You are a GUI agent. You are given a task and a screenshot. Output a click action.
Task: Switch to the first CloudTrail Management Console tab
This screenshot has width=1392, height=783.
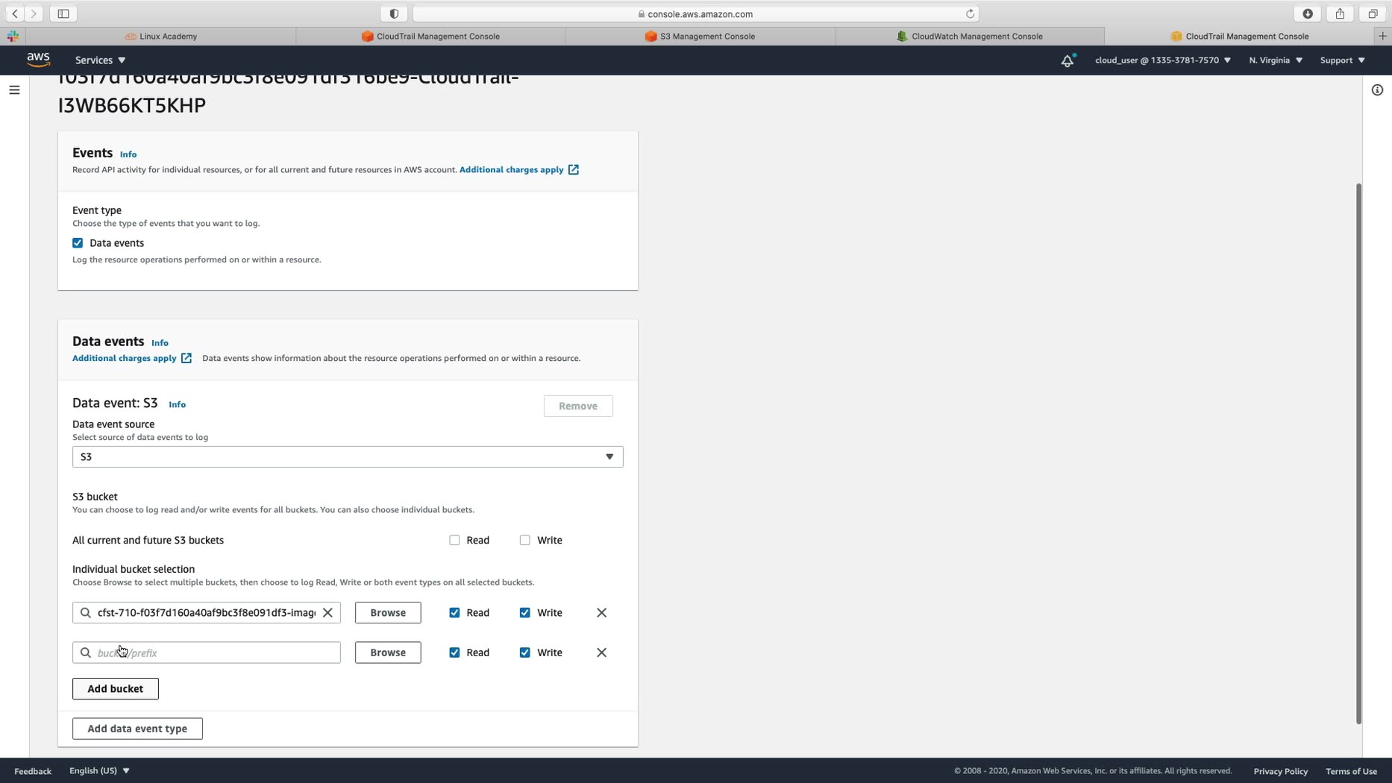coord(431,36)
